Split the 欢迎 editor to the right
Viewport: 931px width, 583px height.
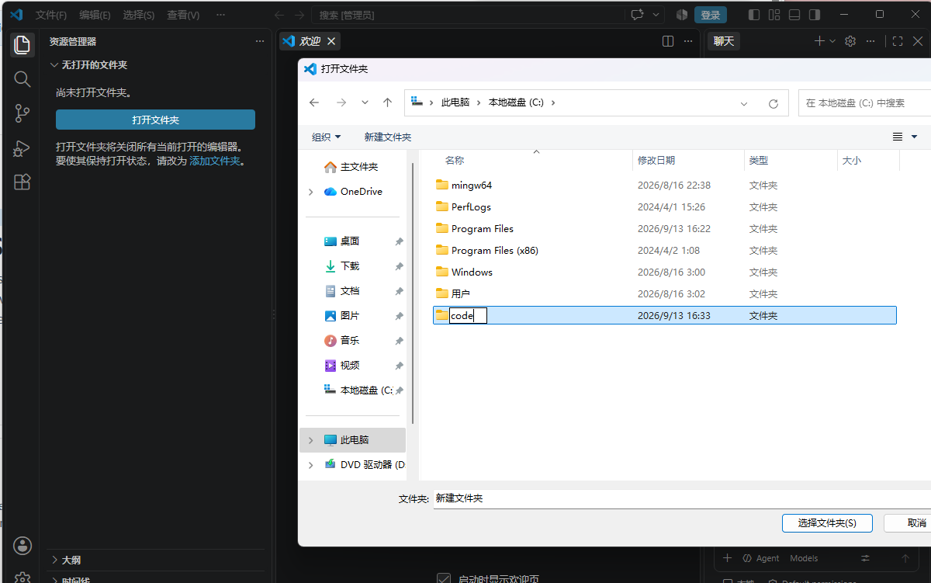tap(668, 41)
